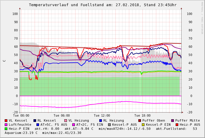Click the purple Puffer Mitte swatch
This screenshot has width=205, height=138.
point(173,120)
